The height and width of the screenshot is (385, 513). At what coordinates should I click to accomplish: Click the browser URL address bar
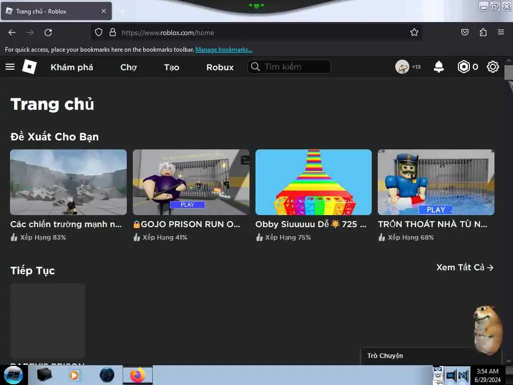[256, 33]
